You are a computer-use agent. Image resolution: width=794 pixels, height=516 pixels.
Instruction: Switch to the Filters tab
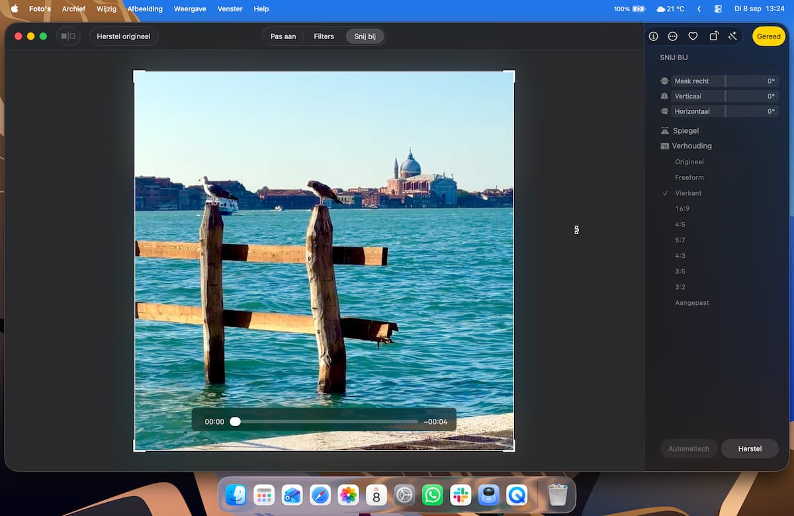pyautogui.click(x=324, y=36)
